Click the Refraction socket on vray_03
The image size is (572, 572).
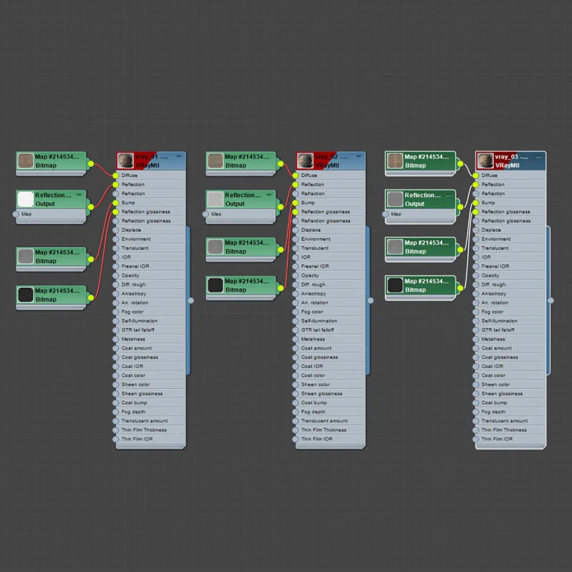coord(475,194)
